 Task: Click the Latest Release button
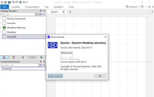pyautogui.click(x=55, y=76)
